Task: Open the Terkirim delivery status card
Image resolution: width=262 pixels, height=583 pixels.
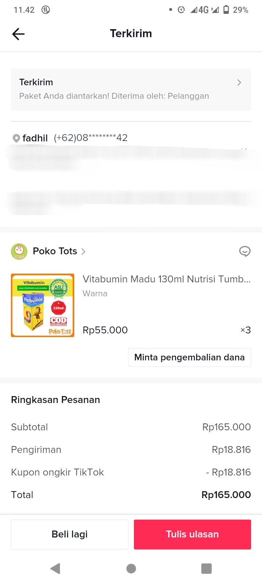Action: coord(131,89)
